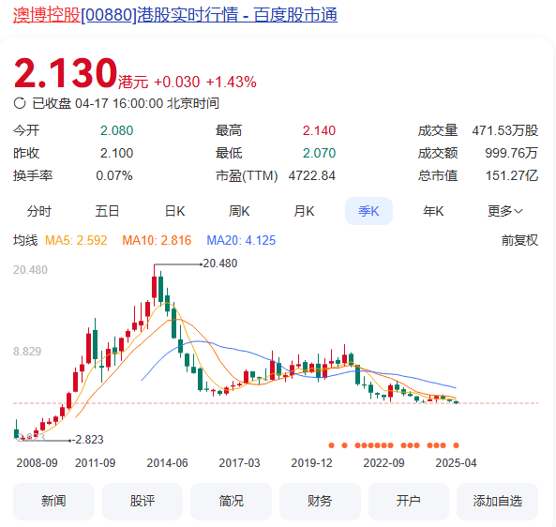This screenshot has width=556, height=527.
Task: Select the 季K chart tab
Action: point(368,211)
